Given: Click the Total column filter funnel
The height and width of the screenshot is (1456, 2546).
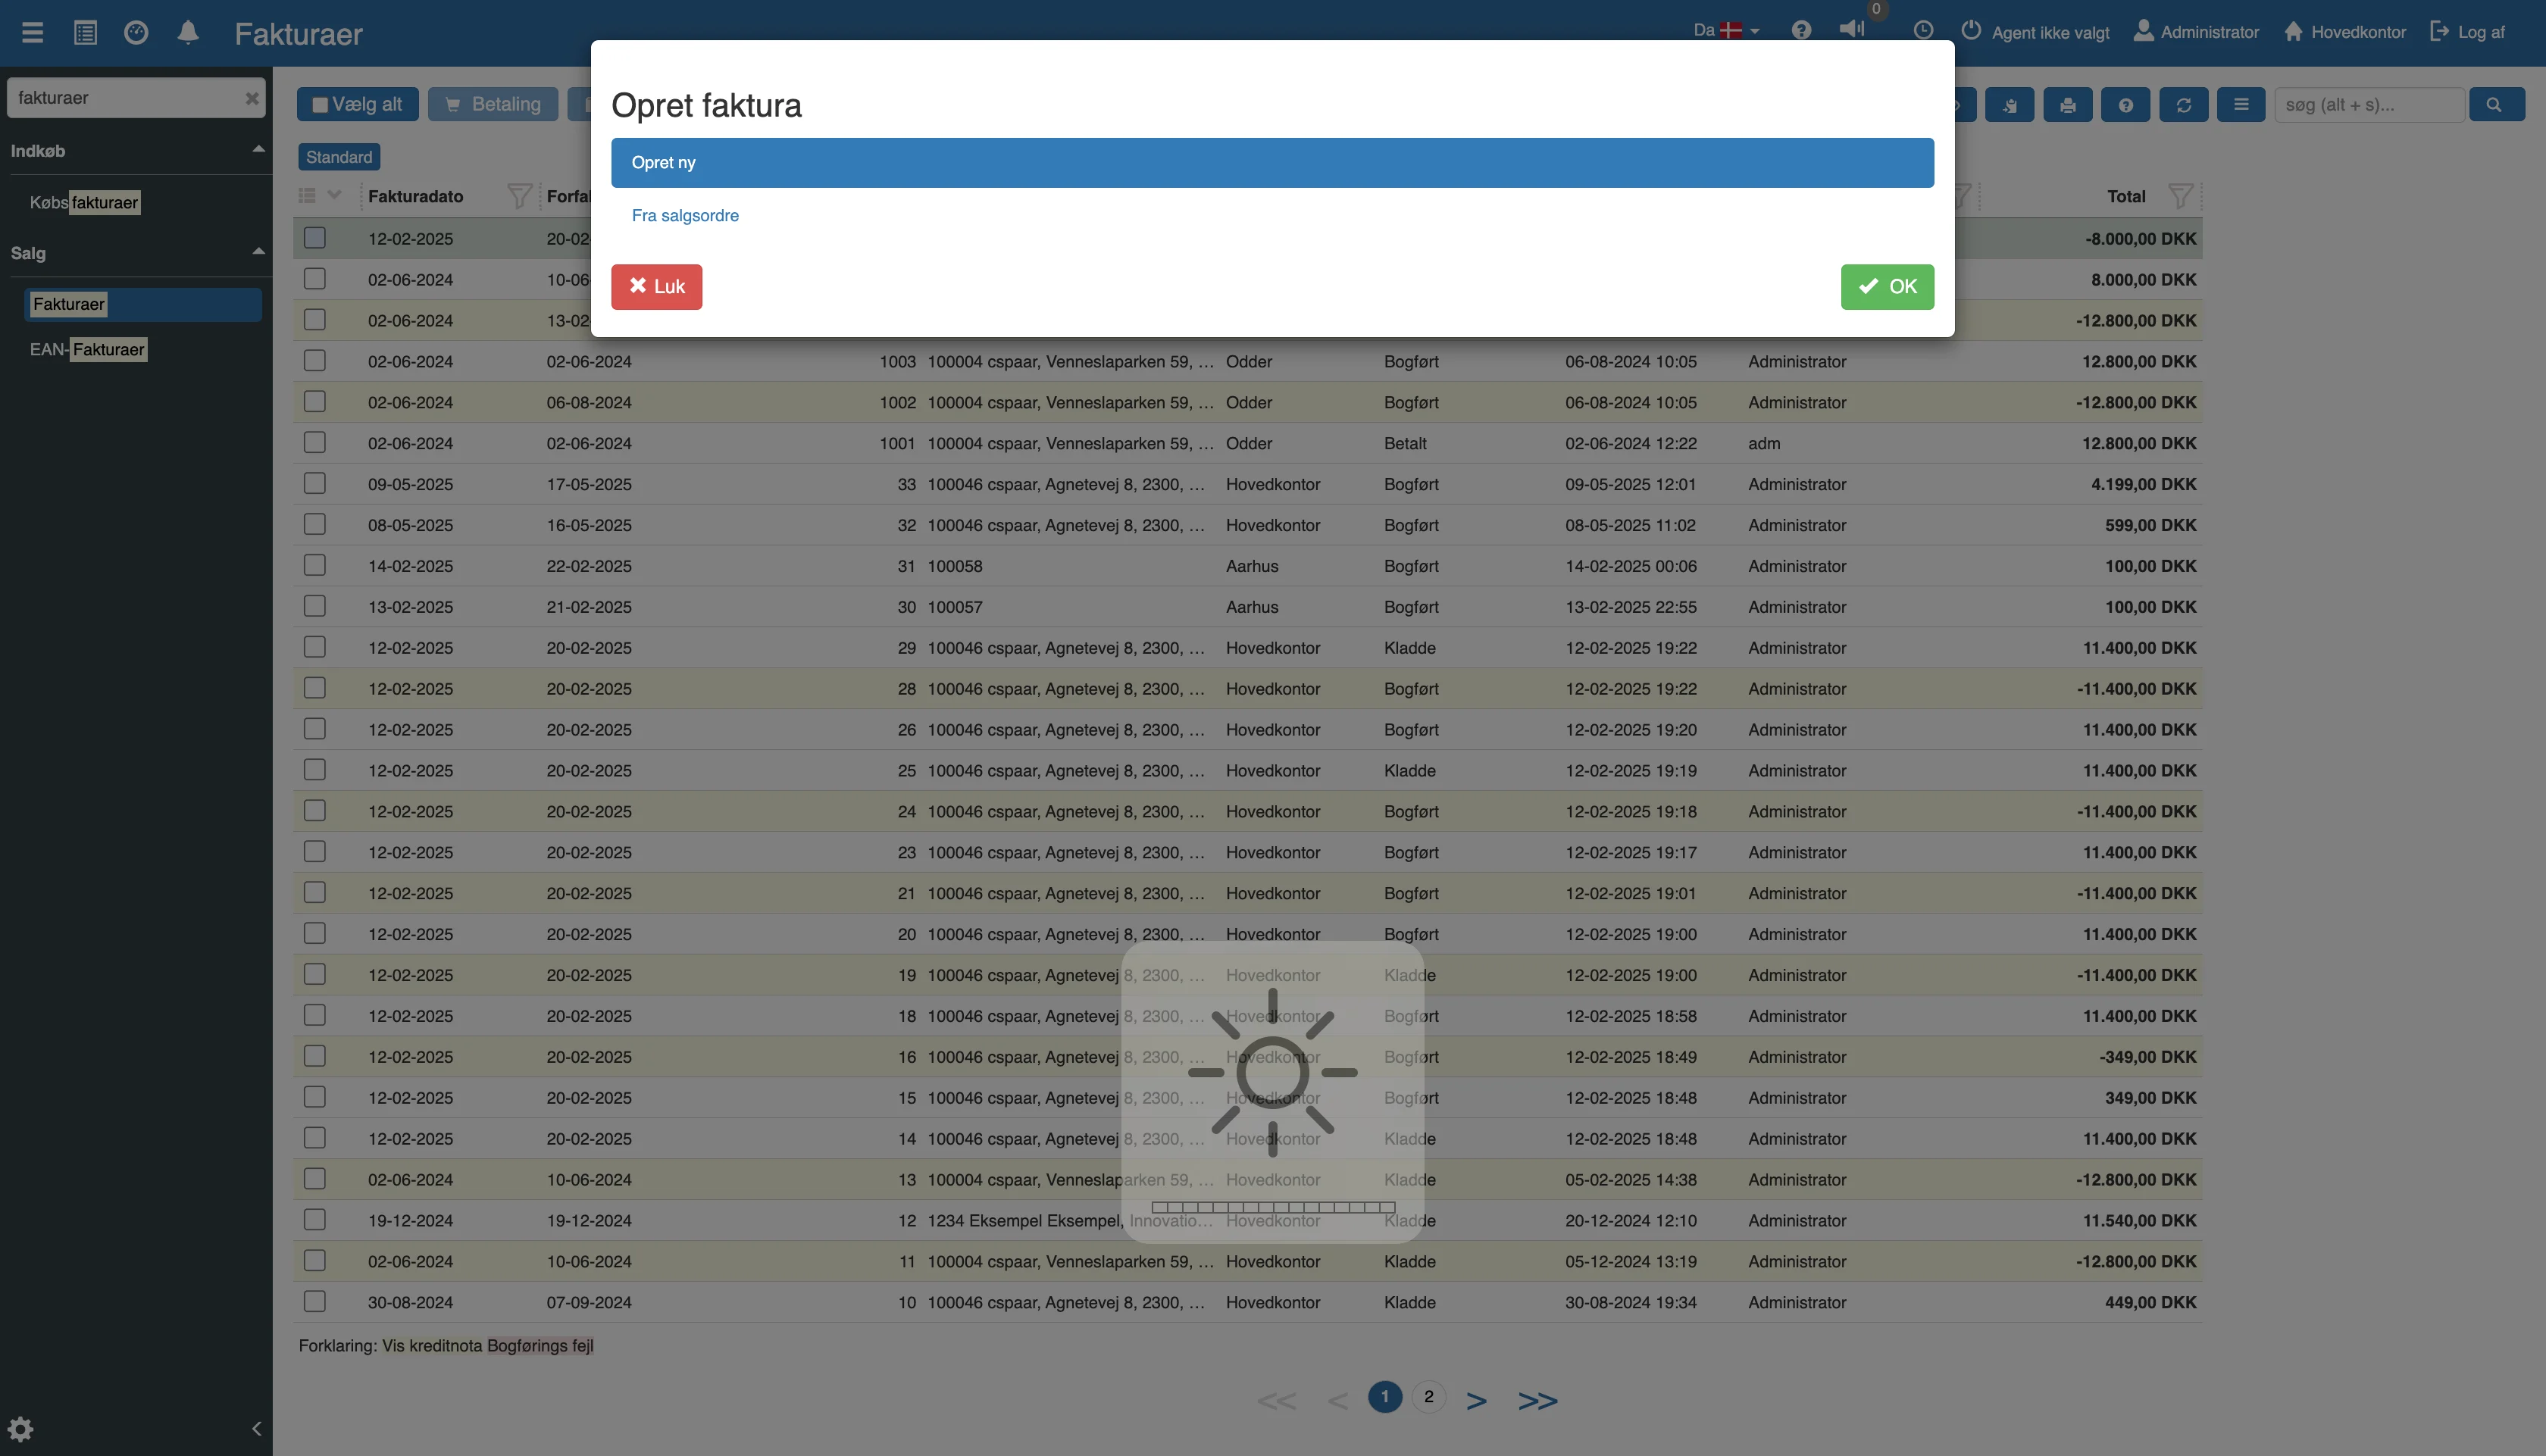Looking at the screenshot, I should (x=2180, y=196).
